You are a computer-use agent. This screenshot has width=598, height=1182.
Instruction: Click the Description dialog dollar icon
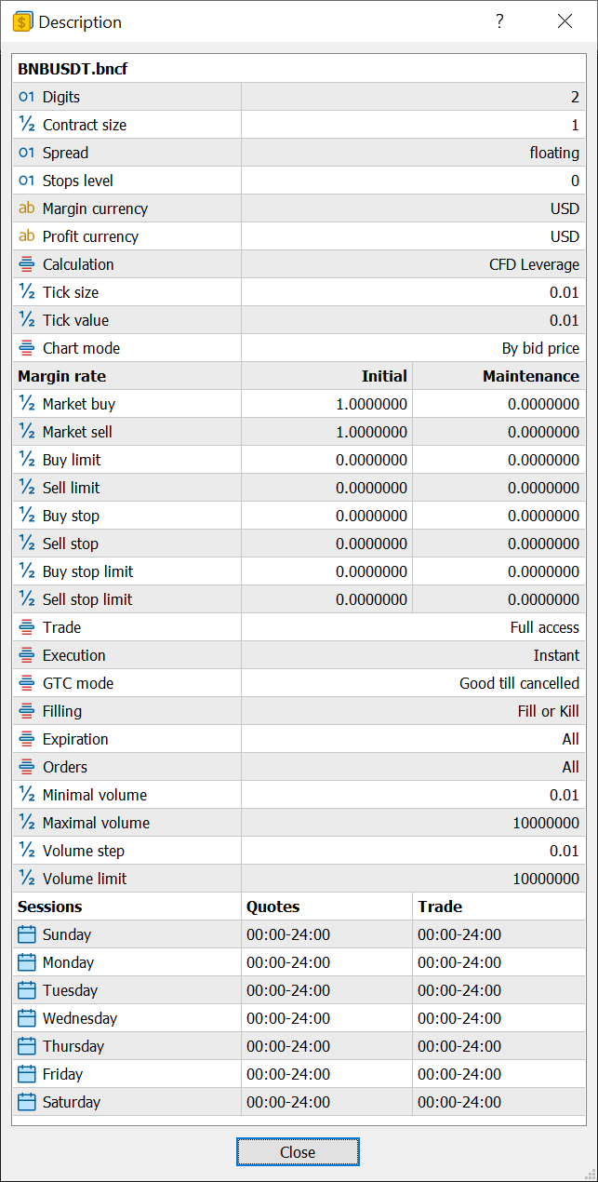point(22,21)
